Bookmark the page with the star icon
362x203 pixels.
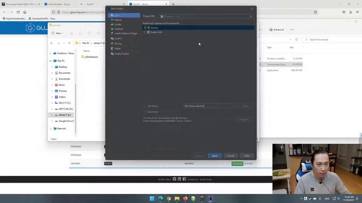[x=316, y=12]
